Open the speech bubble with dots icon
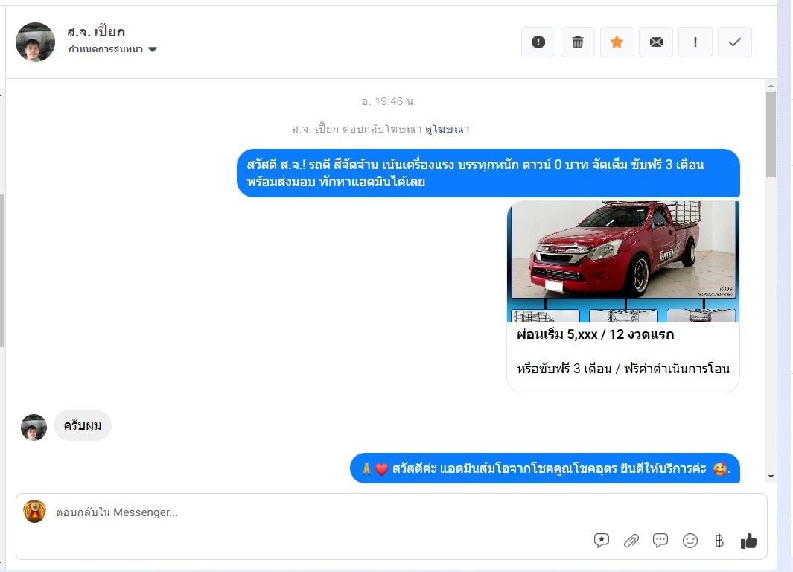 pyautogui.click(x=660, y=541)
